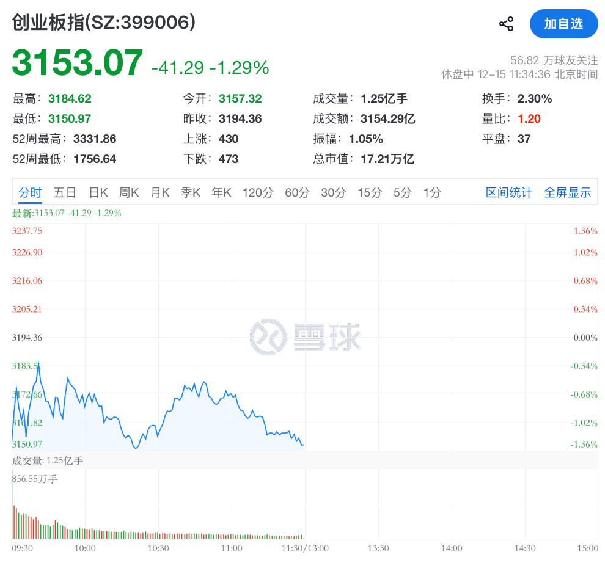Select the 15分 interval

[369, 192]
